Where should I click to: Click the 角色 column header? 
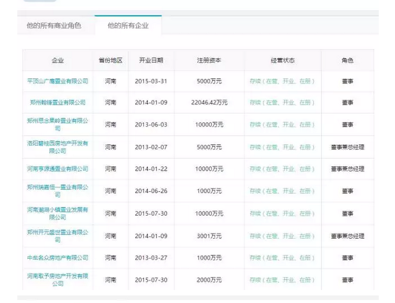point(347,60)
